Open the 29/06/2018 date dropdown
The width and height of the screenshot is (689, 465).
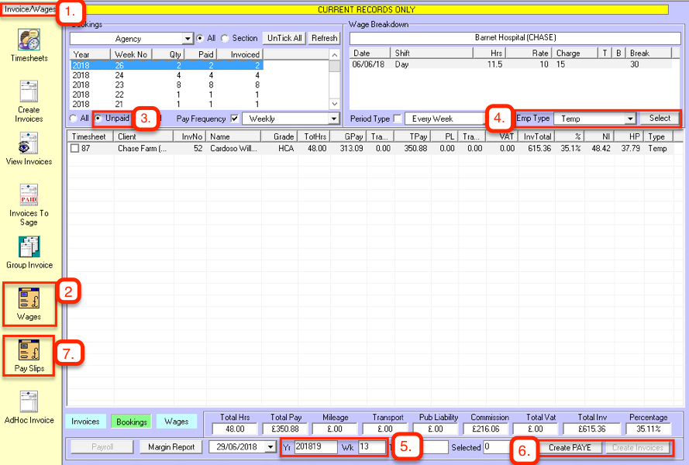[270, 447]
